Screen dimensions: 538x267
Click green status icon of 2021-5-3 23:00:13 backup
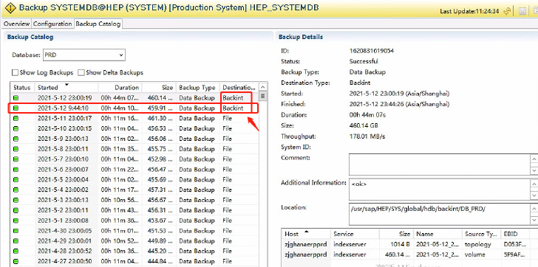coord(16,200)
